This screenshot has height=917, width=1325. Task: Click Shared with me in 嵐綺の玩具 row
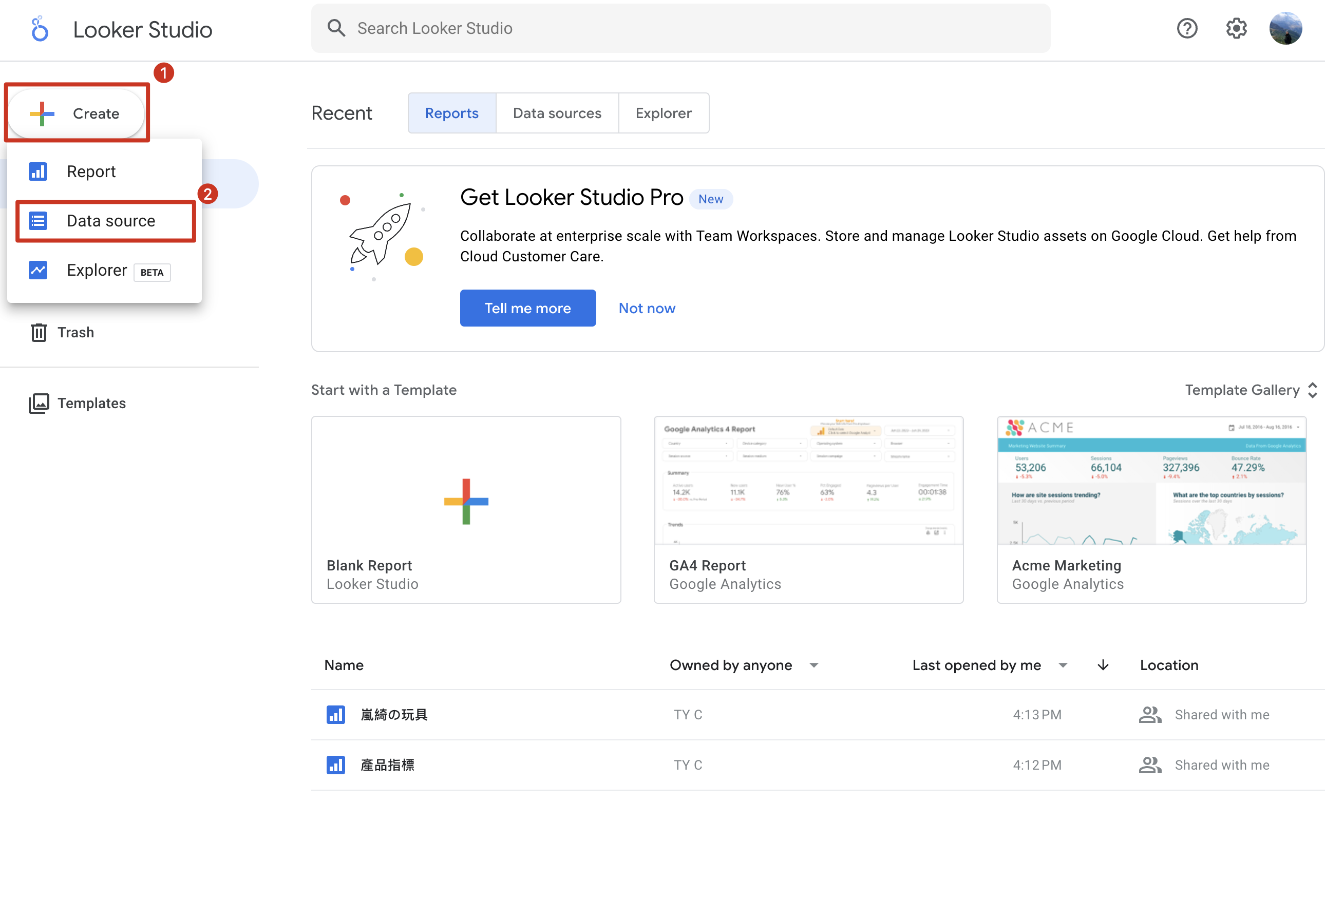coord(1222,715)
